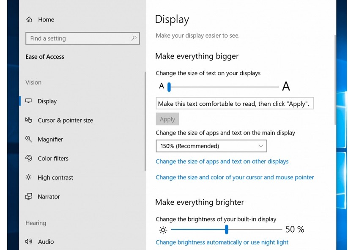The image size is (348, 250).
Task: Click the sample text preview box
Action: point(235,103)
